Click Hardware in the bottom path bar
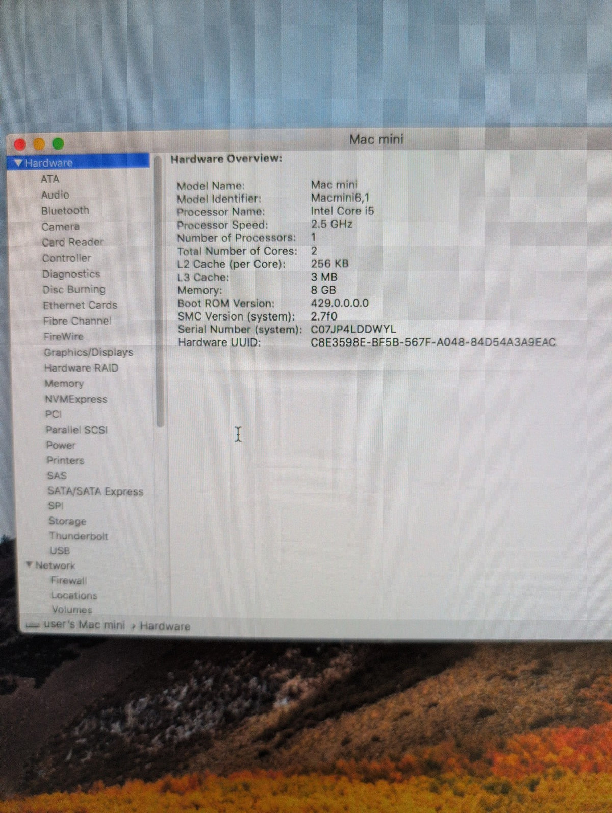612x813 pixels. (165, 626)
